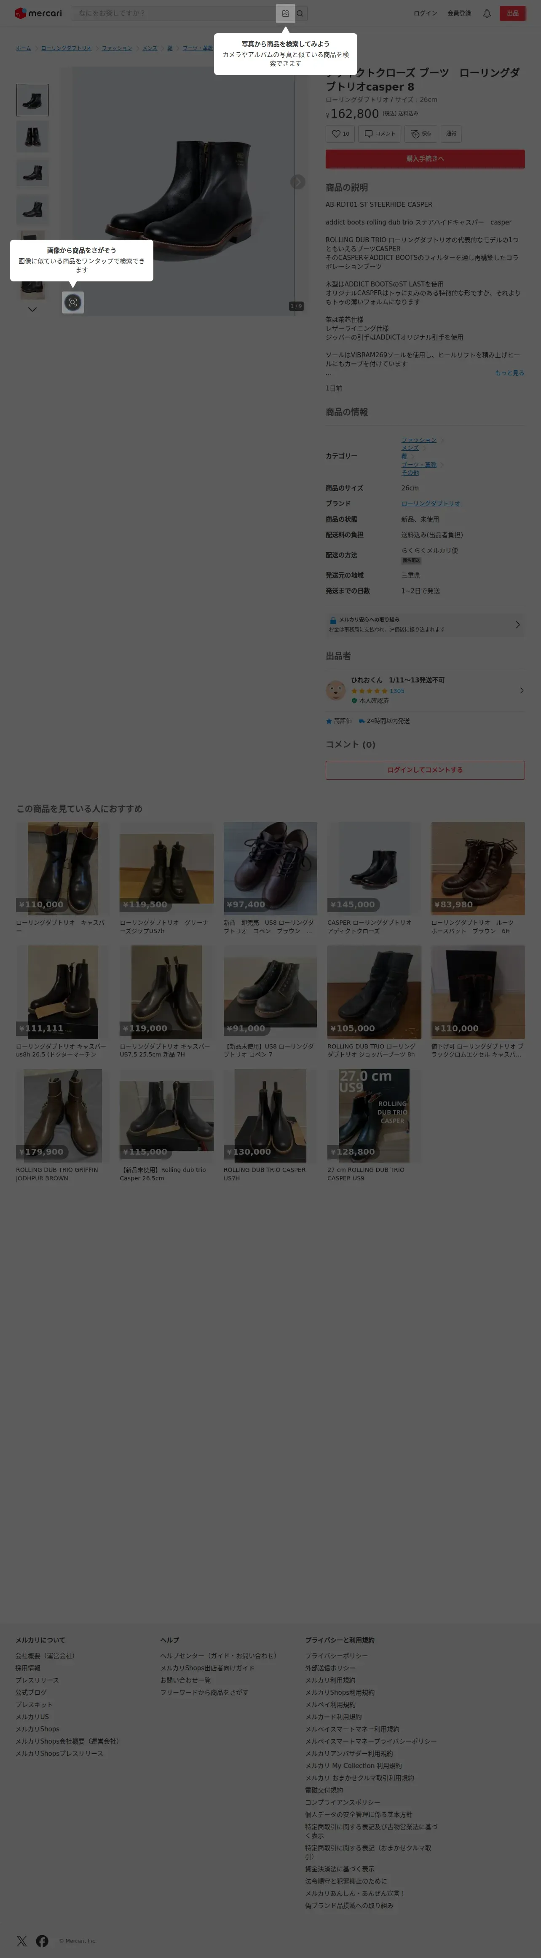Open Mercari X (Twitter) account in footer

click(21, 1940)
